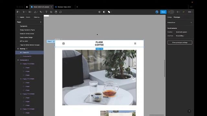This screenshot has height=116, width=207.
Task: Add a new page with plus
Action: (41, 22)
